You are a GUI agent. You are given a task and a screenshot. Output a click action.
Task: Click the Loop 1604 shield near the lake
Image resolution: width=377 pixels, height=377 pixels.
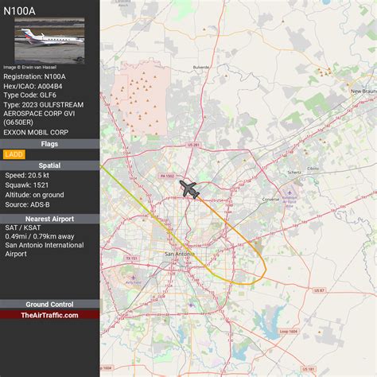click(x=289, y=332)
